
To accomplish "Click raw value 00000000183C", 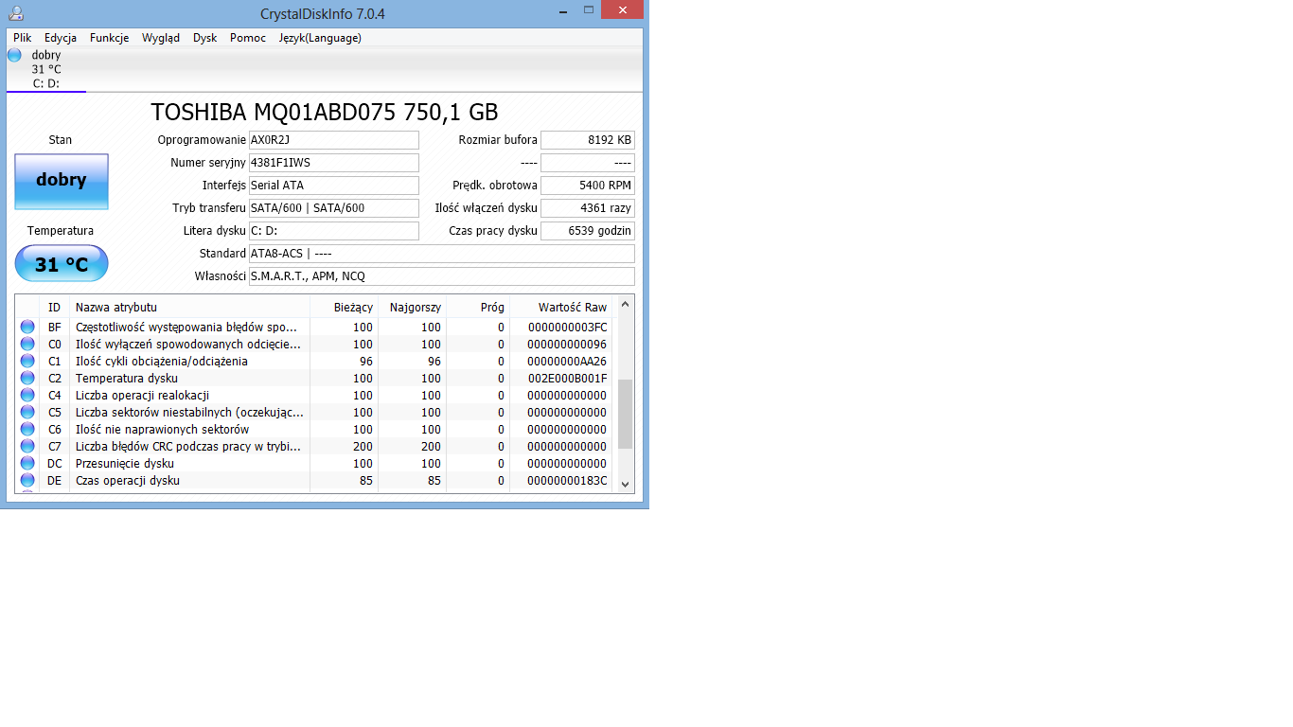I will pyautogui.click(x=568, y=480).
